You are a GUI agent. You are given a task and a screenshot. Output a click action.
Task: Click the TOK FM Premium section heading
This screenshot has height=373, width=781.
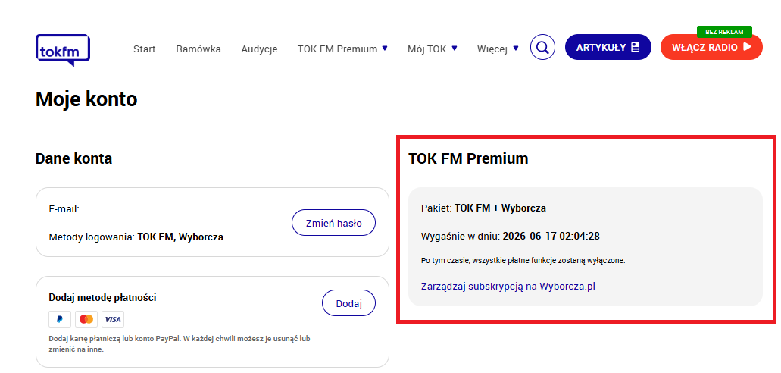pos(467,158)
